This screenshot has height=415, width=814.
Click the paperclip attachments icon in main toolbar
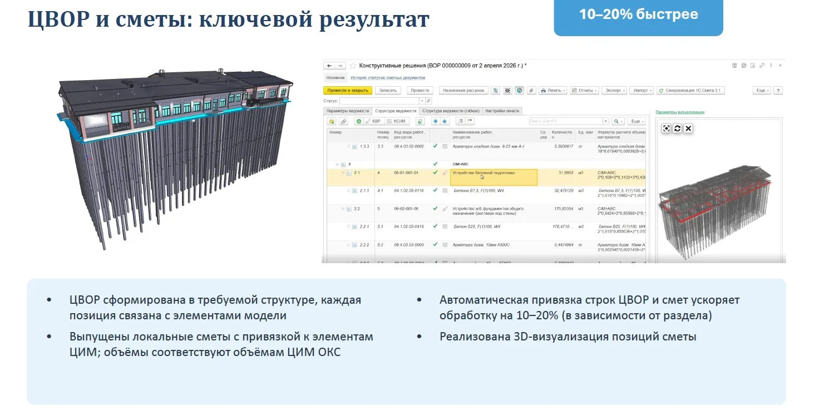click(x=531, y=90)
